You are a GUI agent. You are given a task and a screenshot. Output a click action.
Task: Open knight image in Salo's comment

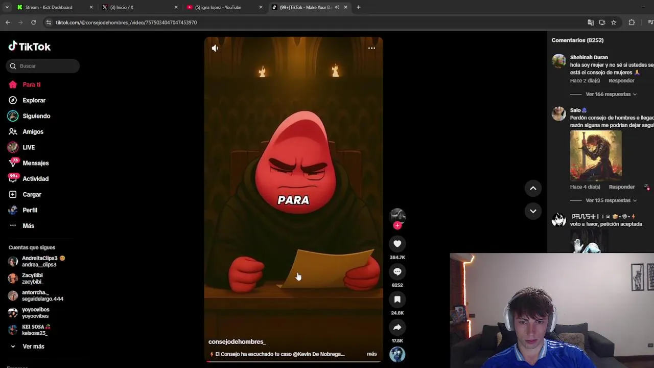(x=596, y=156)
